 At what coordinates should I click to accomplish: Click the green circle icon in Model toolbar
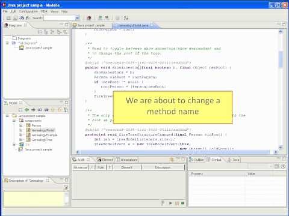(x=26, y=110)
